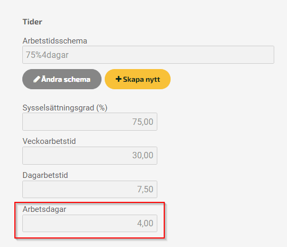The image size is (287, 247).
Task: Focus the Arbetstidsschema input field
Action: [148, 55]
